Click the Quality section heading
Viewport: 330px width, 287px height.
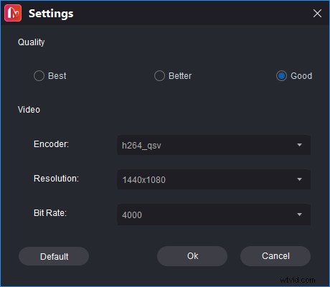pos(31,42)
